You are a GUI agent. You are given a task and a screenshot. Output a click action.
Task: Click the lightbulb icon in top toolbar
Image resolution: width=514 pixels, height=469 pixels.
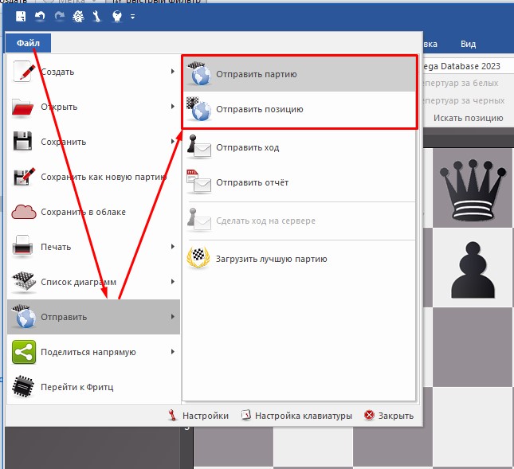point(116,16)
